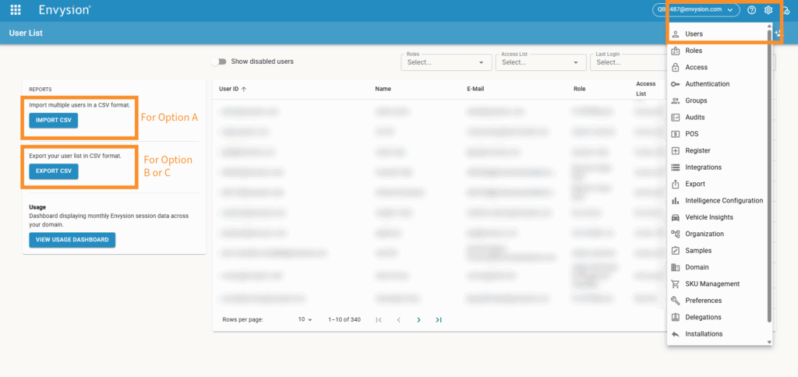Open the Access List filter dropdown
Screen dimensions: 798x377
pyautogui.click(x=540, y=62)
